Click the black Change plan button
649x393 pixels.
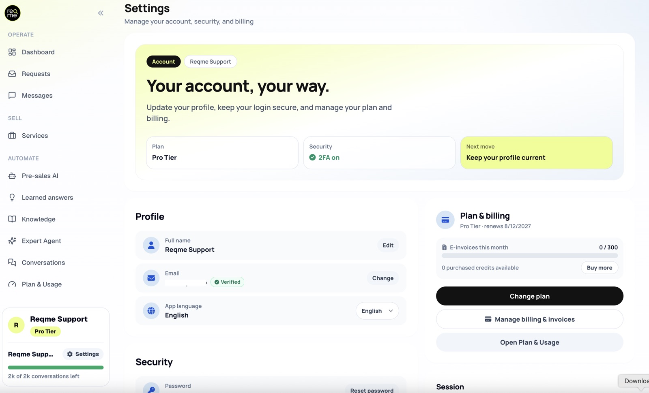click(529, 296)
